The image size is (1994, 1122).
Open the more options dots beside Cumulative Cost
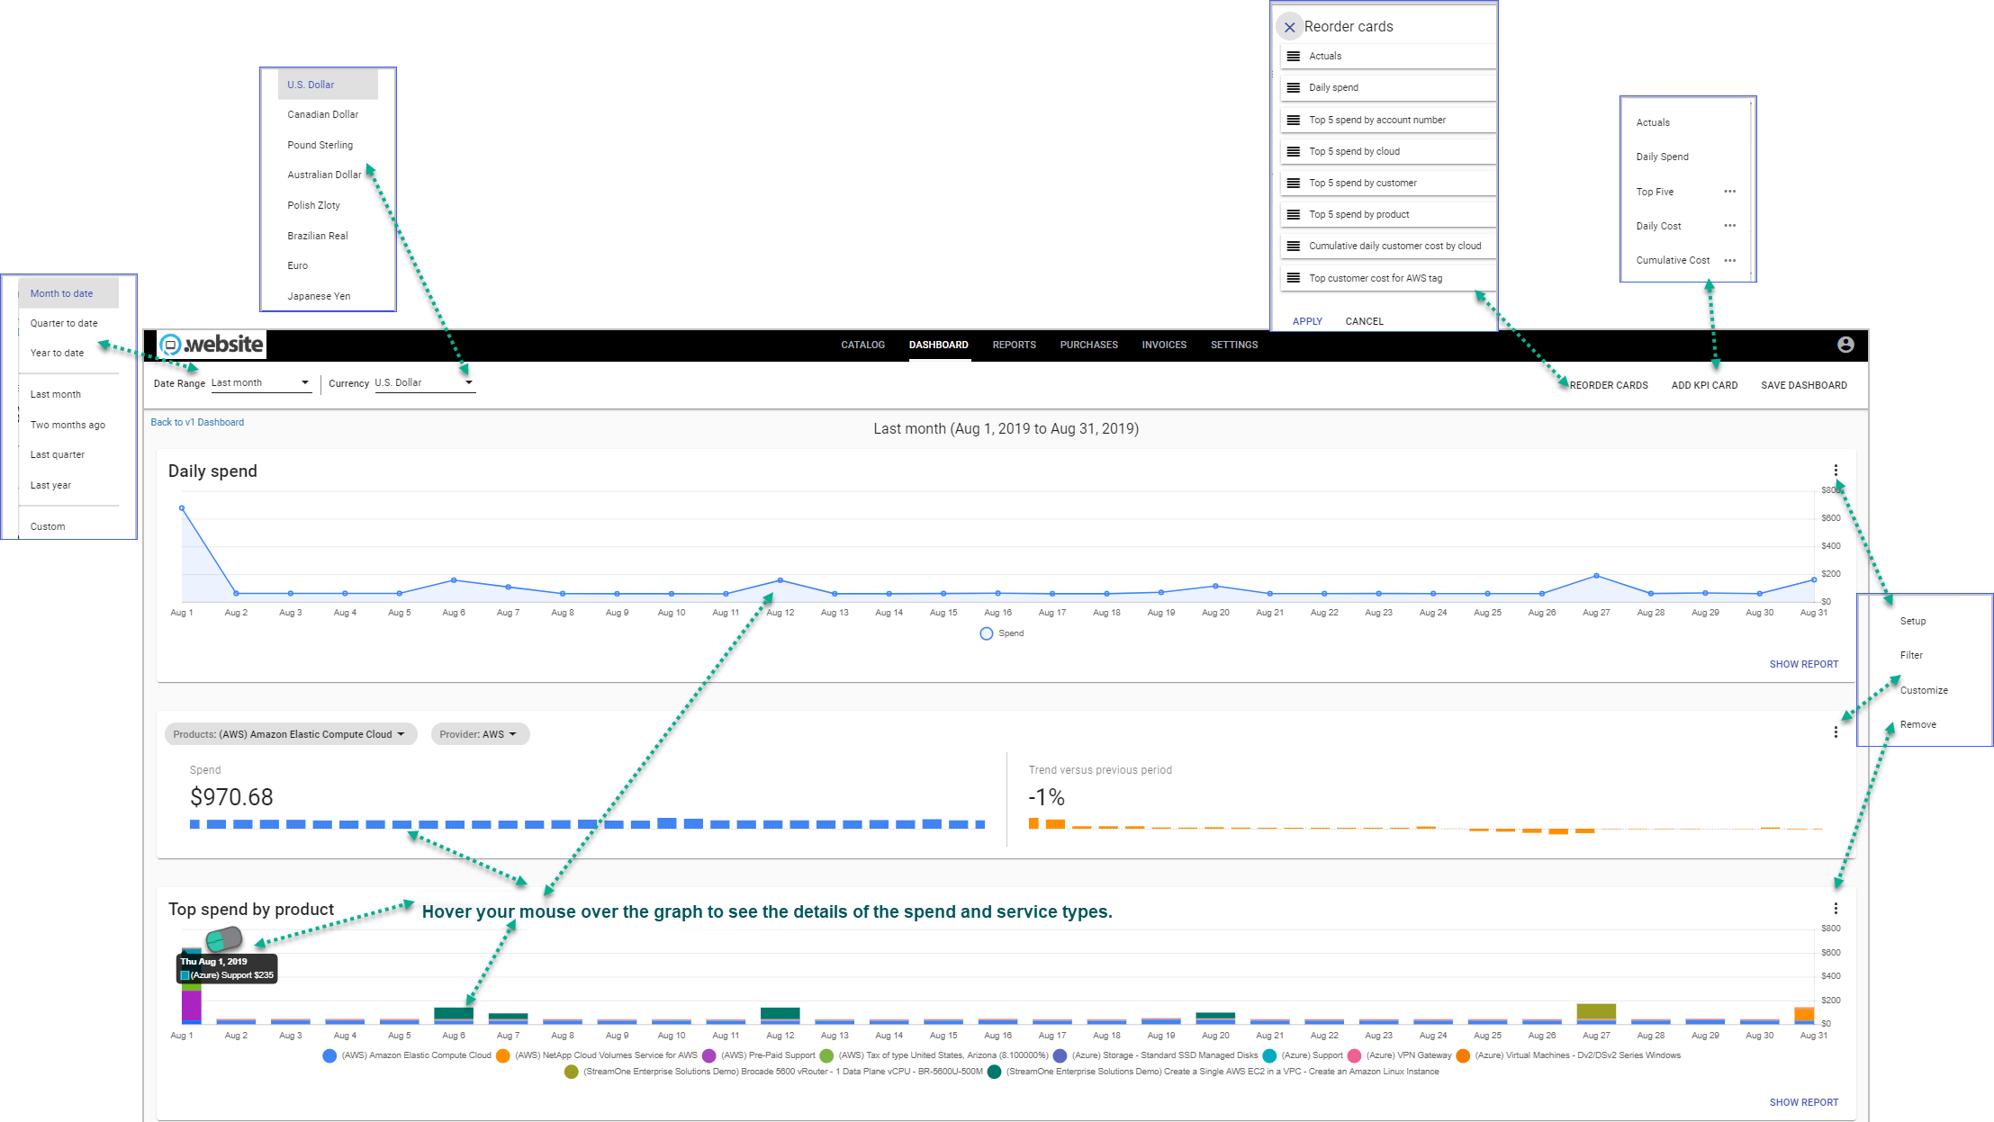[1729, 260]
